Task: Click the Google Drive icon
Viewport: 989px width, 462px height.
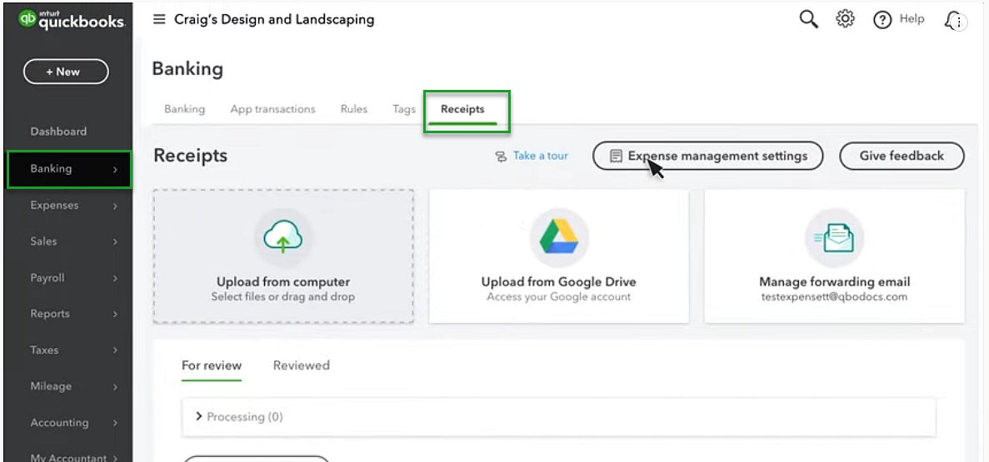Action: 559,237
